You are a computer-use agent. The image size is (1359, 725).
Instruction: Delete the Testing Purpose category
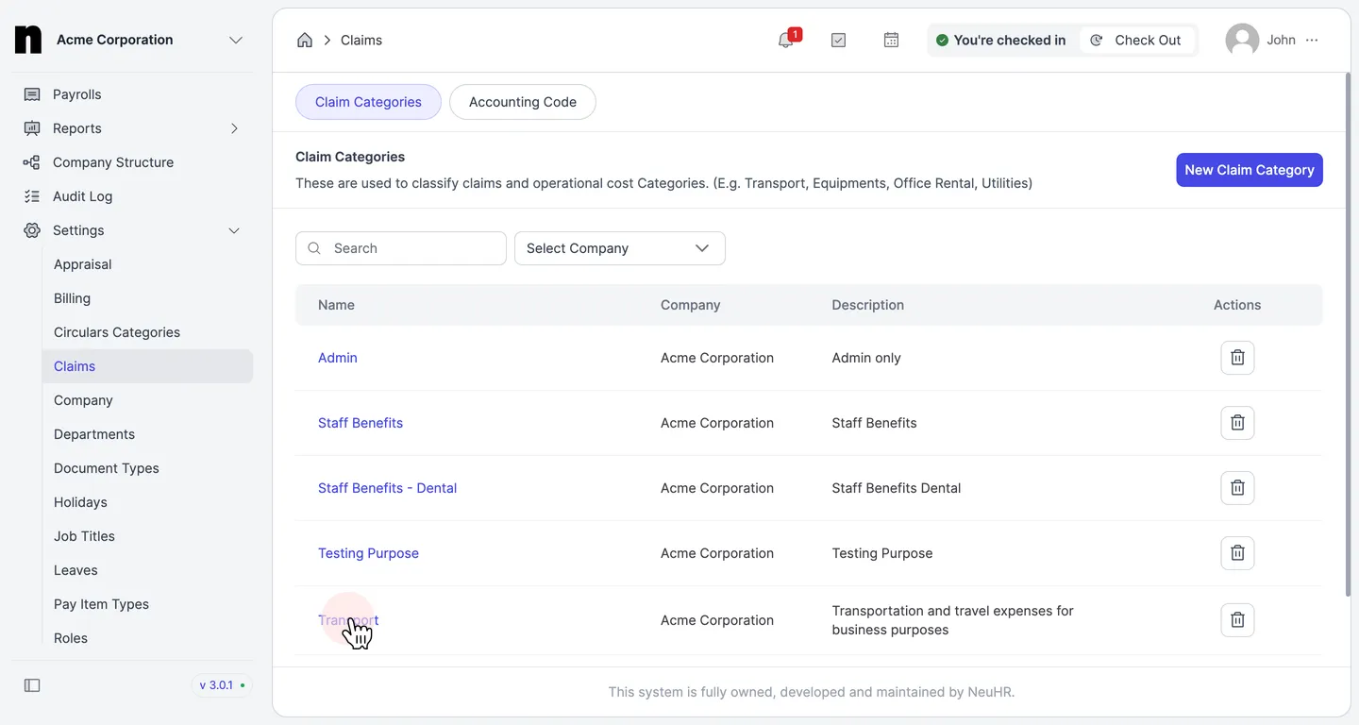click(1237, 553)
